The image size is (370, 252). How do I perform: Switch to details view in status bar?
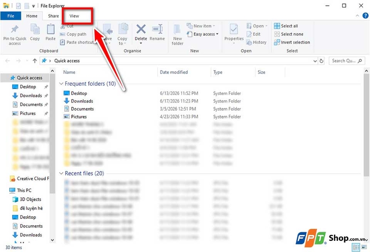[356, 247]
